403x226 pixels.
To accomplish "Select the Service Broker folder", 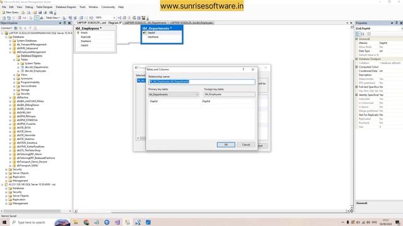I will pos(28,86).
